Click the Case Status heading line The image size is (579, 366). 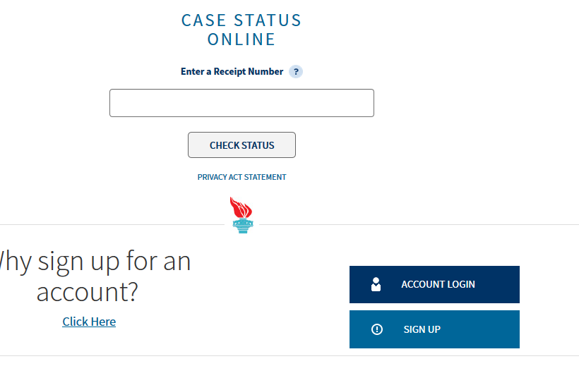pos(241,20)
